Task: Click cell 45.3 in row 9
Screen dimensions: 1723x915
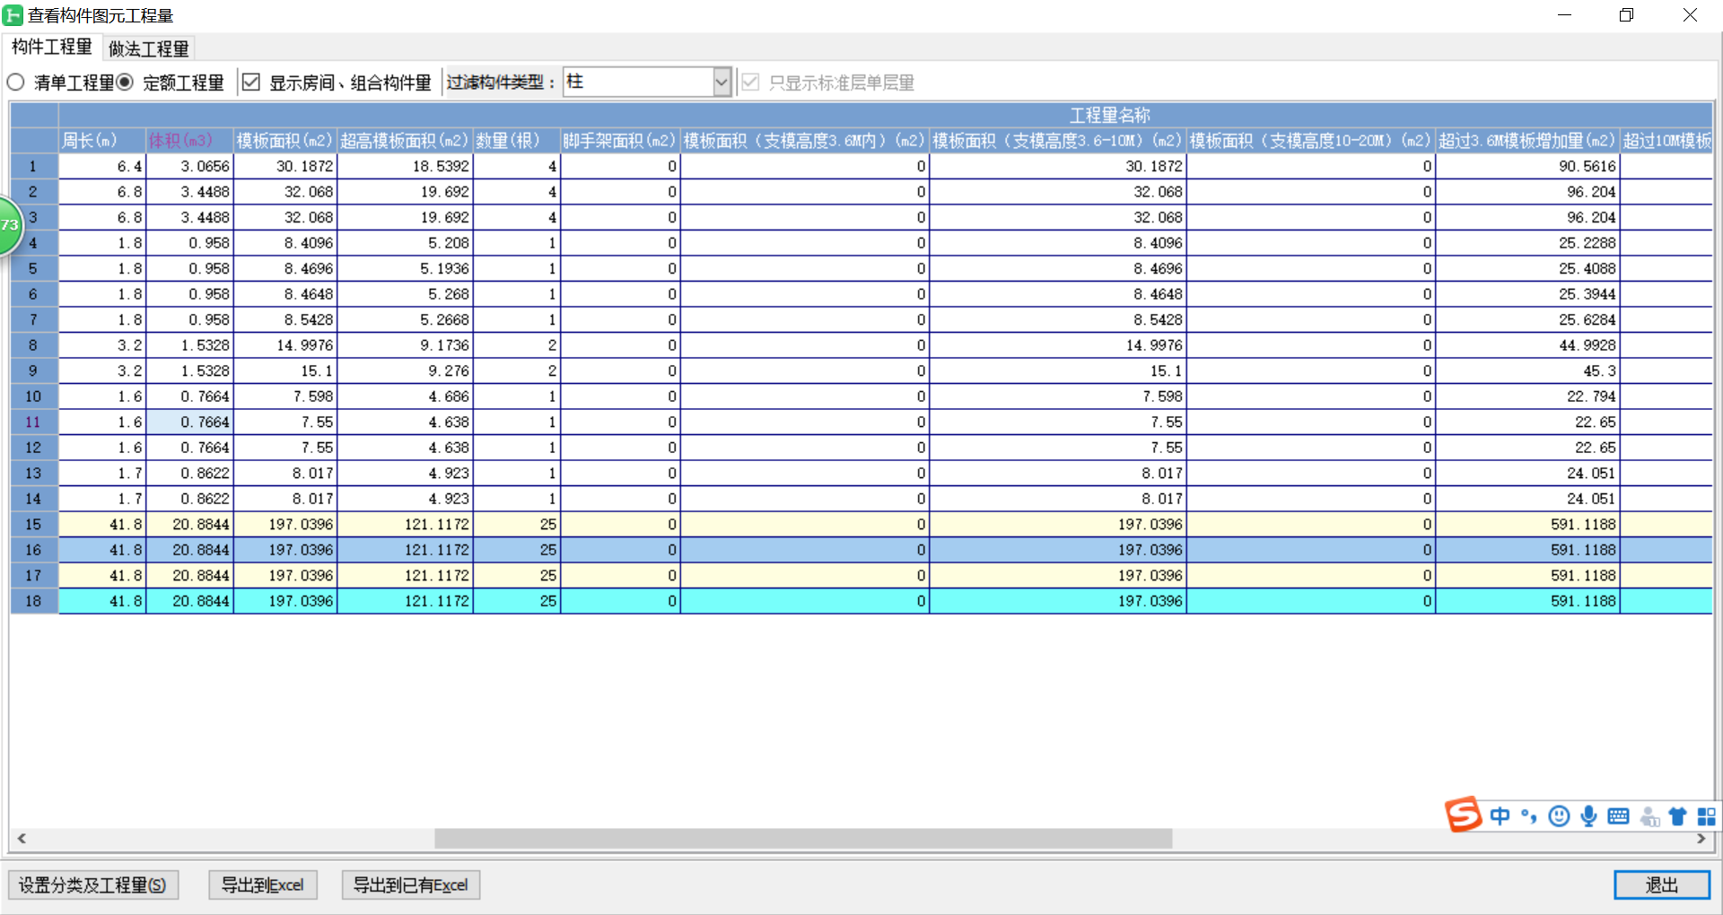Action: pyautogui.click(x=1527, y=370)
